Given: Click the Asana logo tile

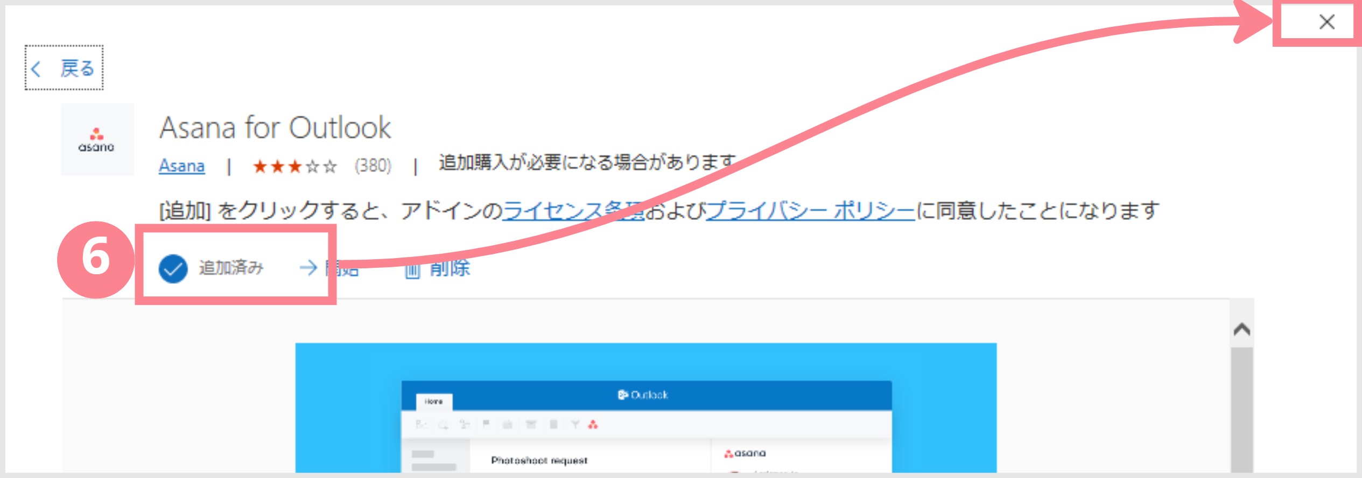Looking at the screenshot, I should coord(97,140).
